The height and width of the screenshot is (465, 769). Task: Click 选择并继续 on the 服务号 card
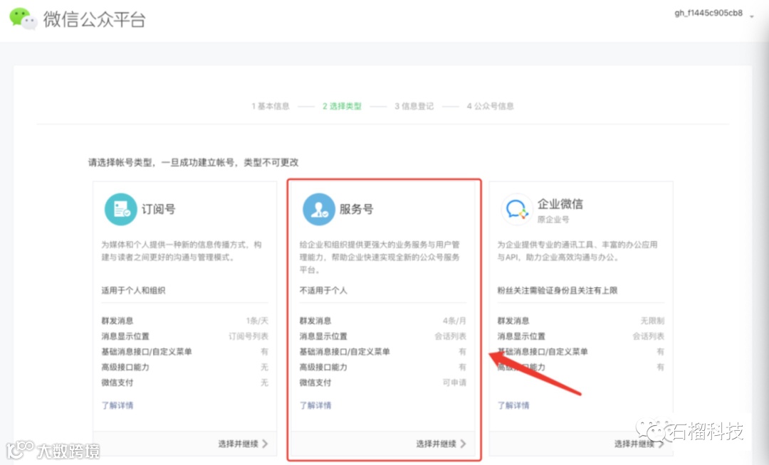point(441,444)
